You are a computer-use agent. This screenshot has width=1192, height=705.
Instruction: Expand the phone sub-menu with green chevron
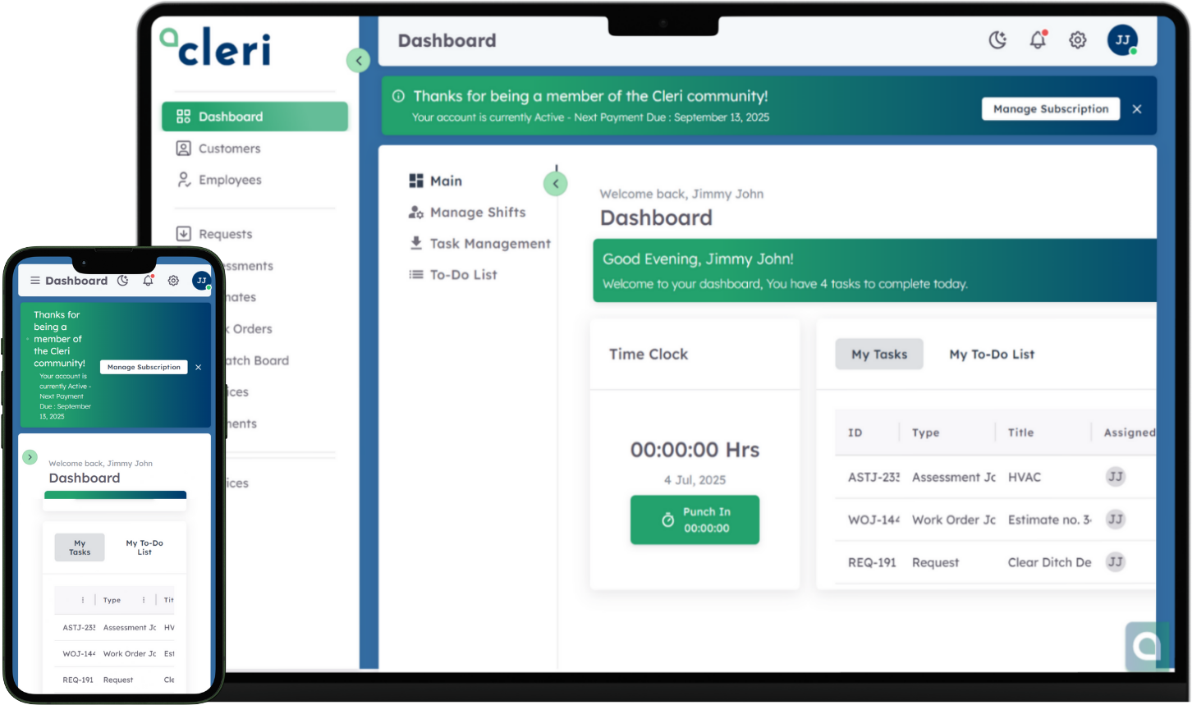pos(30,457)
